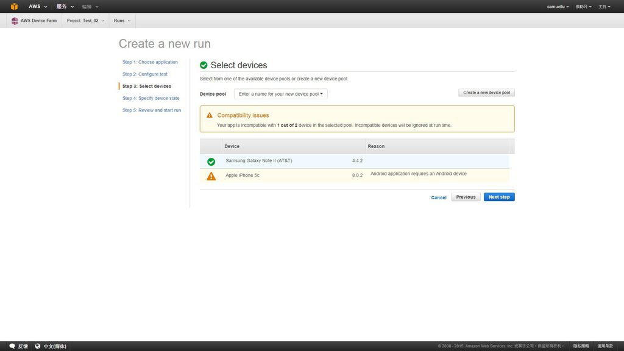
Task: Click the feedback speech bubble icon
Action: pos(12,346)
